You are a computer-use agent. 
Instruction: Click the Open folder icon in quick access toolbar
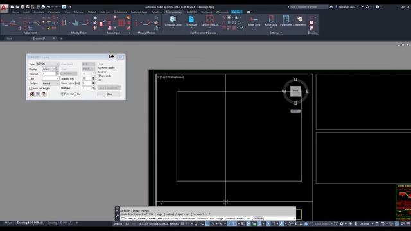[x=17, y=7]
